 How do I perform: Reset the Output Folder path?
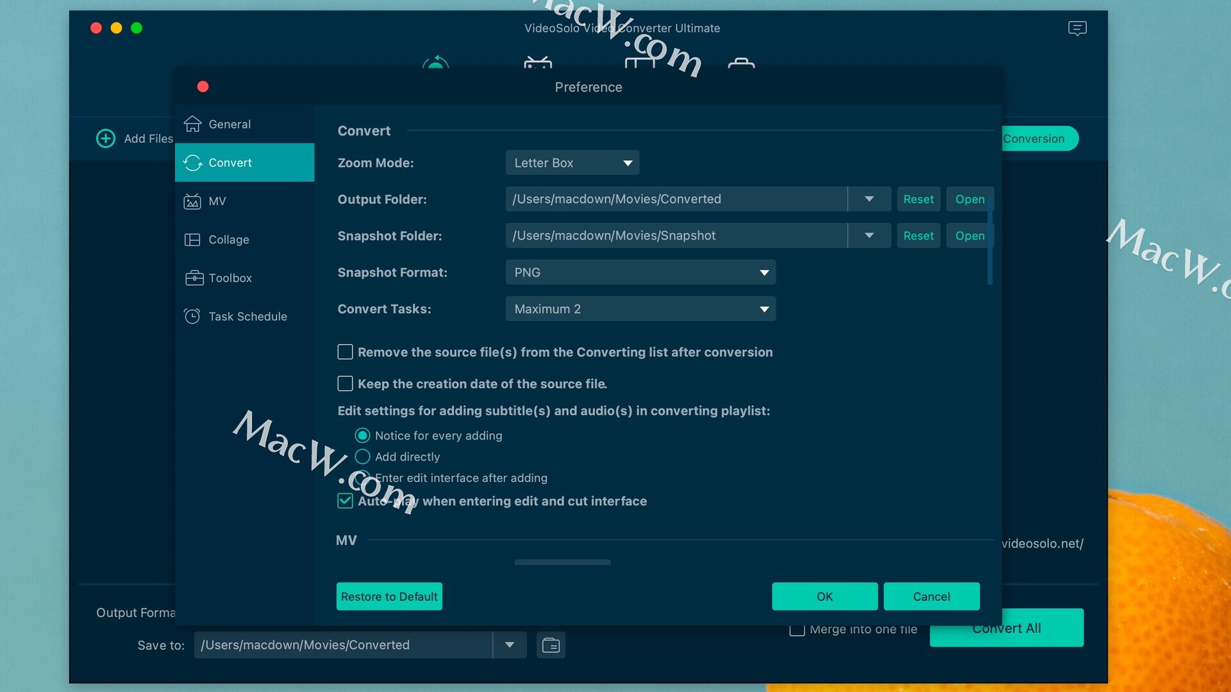pyautogui.click(x=918, y=199)
